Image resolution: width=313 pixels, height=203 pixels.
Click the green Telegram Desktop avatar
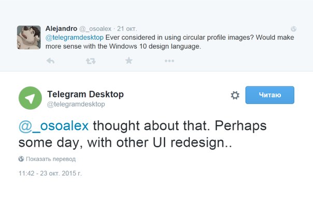pyautogui.click(x=30, y=98)
